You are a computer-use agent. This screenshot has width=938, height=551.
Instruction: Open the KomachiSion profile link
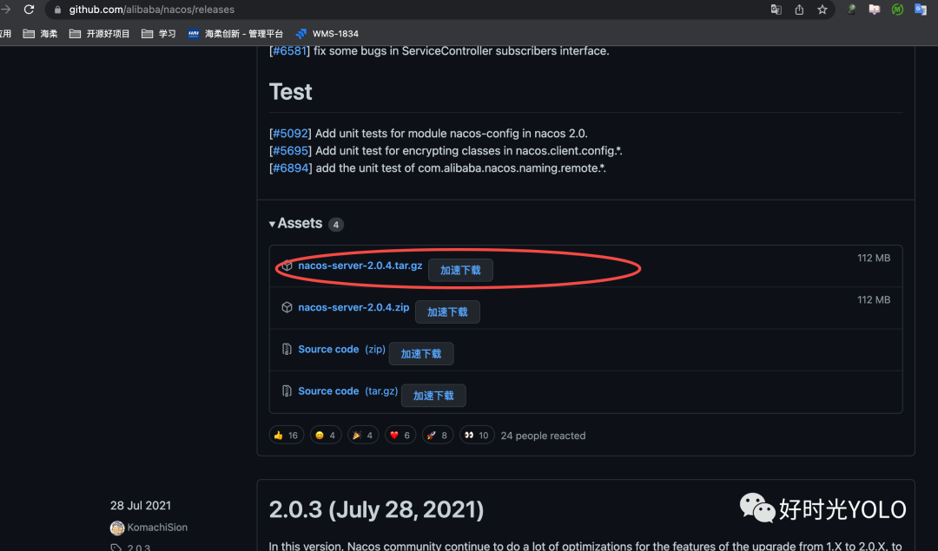157,527
